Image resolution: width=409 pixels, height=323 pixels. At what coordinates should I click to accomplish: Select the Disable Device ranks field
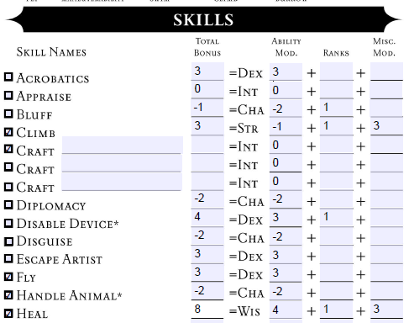click(336, 218)
